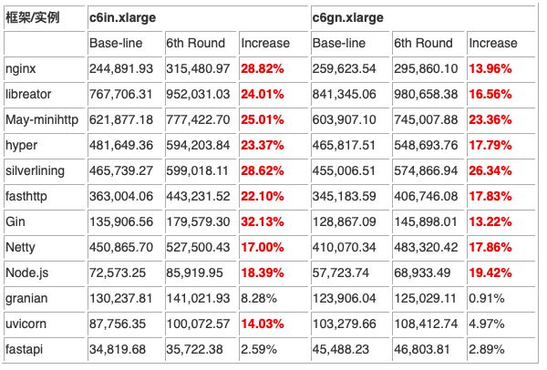Click the May-minihttp row label

pyautogui.click(x=41, y=119)
